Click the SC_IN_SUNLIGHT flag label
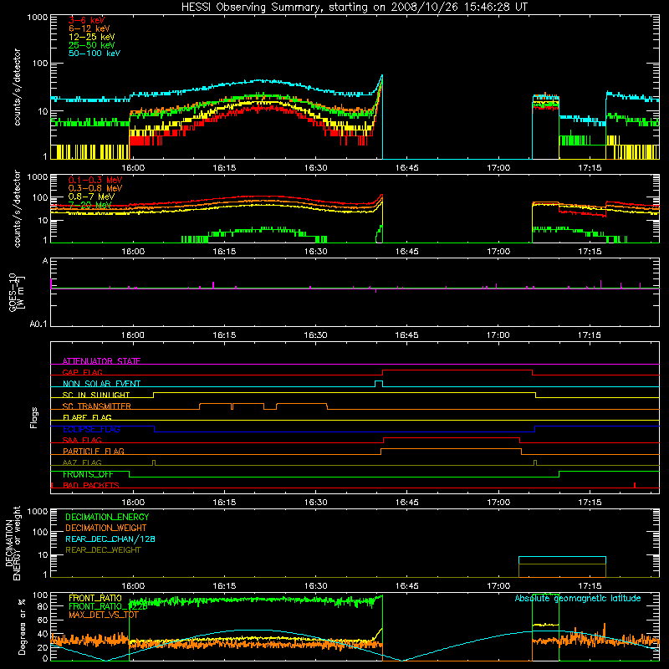 [x=96, y=395]
